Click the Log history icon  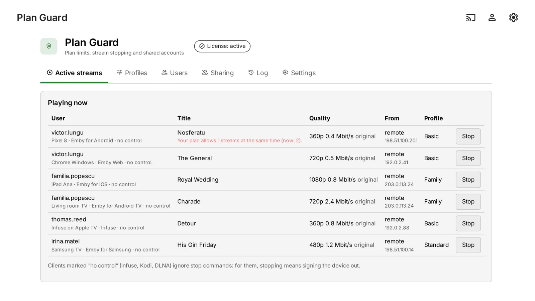click(x=251, y=73)
